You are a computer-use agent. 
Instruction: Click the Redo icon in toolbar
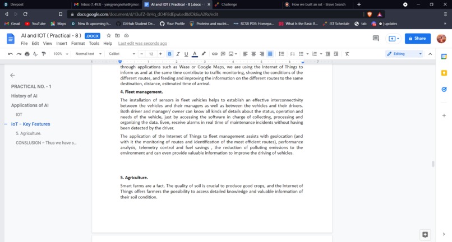pyautogui.click(x=19, y=54)
